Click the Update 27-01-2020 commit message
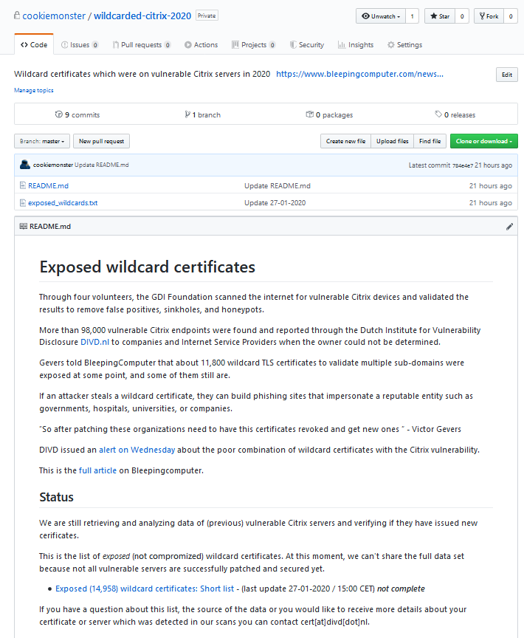 pos(275,202)
